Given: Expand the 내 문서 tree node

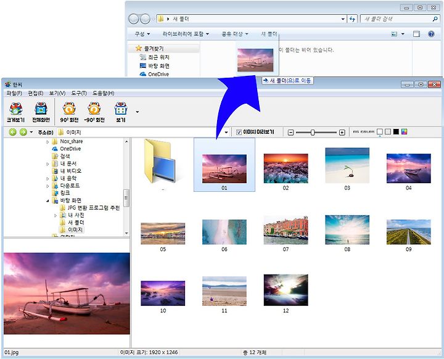Looking at the screenshot, I should point(47,163).
